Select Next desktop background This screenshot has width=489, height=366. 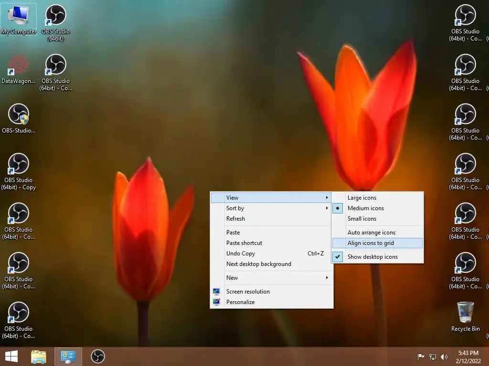point(271,264)
